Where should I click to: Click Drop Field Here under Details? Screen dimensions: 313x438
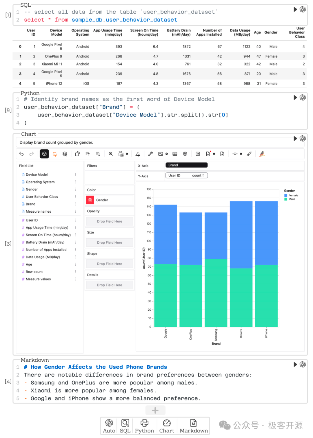coord(110,285)
